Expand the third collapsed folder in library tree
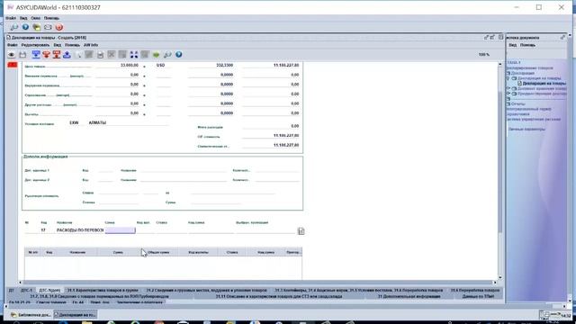 [508, 94]
